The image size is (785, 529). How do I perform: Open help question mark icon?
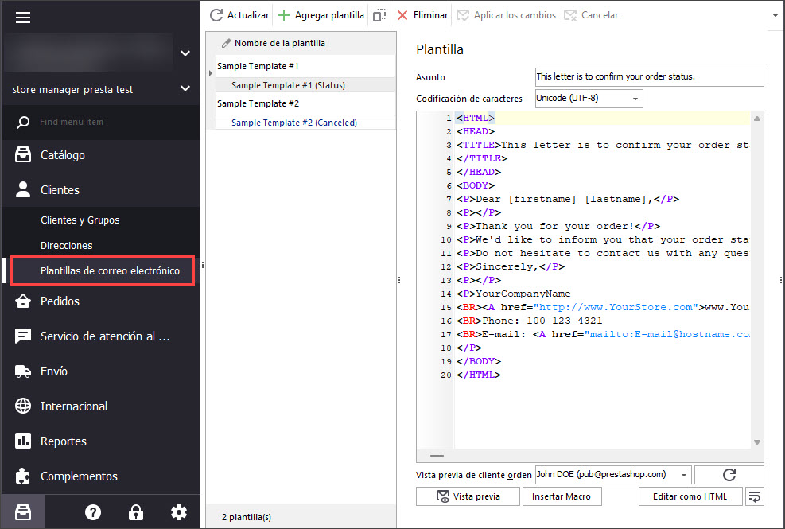click(x=92, y=512)
